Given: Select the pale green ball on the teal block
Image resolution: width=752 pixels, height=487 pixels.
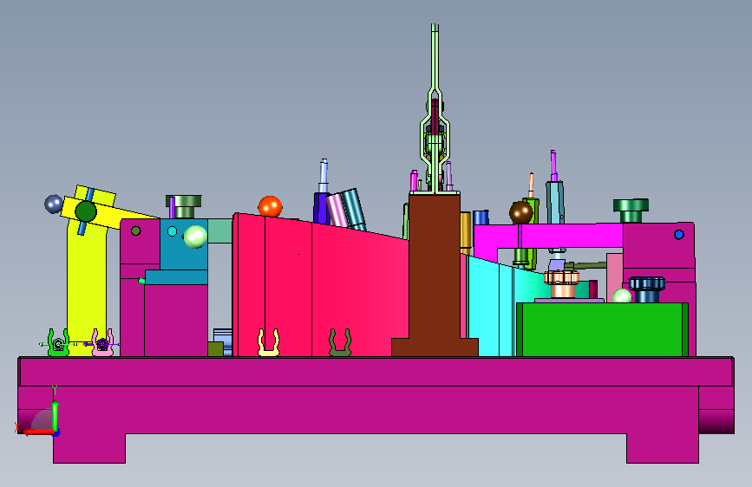Looking at the screenshot, I should tap(195, 237).
